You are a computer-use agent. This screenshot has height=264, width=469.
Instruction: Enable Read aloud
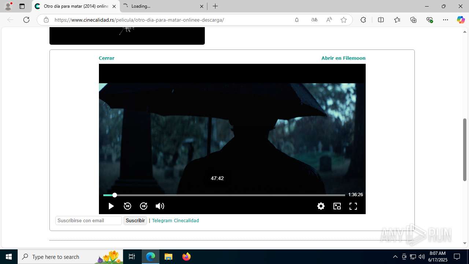tap(329, 20)
